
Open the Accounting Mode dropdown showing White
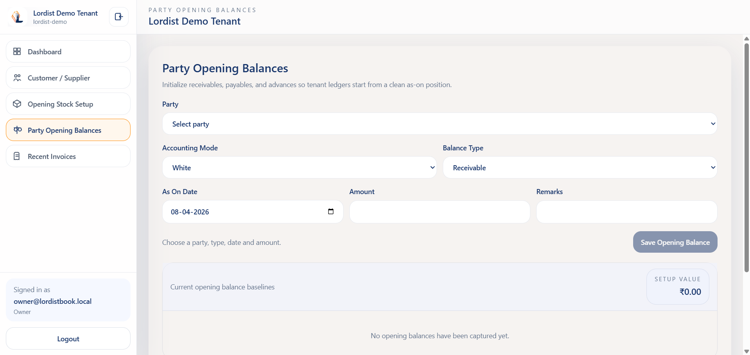coord(299,168)
